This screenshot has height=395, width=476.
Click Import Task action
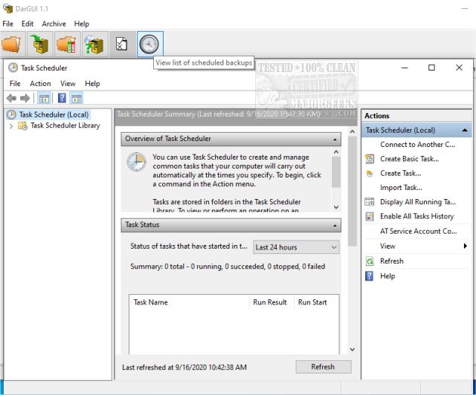[x=401, y=188]
